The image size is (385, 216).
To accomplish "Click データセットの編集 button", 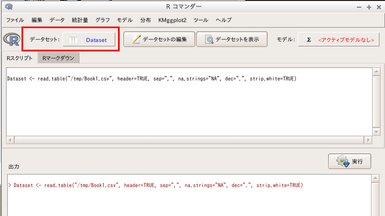I will 159,39.
